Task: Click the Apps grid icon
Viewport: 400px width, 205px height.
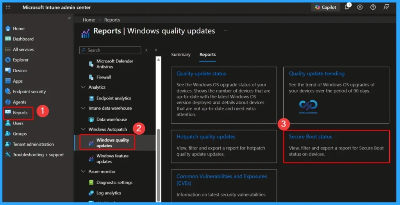Action: tap(8, 81)
